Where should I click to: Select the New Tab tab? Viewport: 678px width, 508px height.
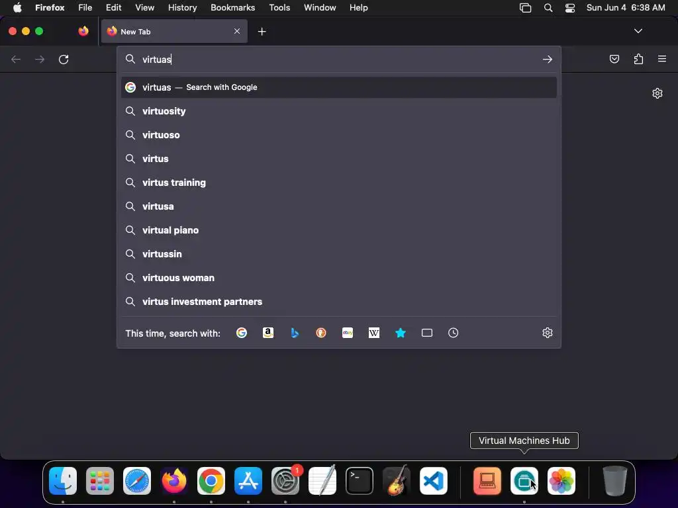(x=174, y=32)
